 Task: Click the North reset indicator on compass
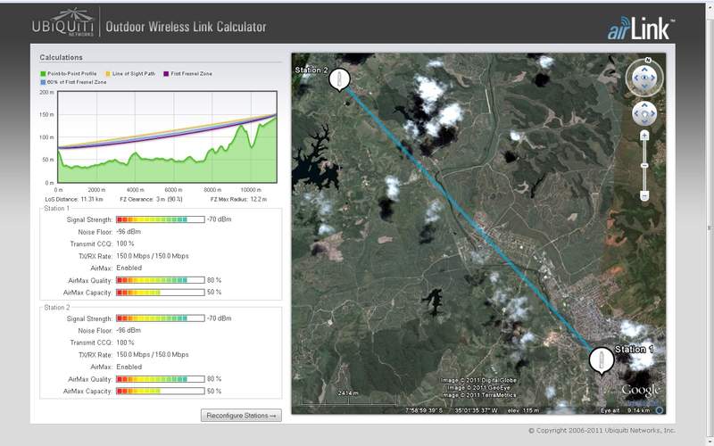tap(648, 60)
